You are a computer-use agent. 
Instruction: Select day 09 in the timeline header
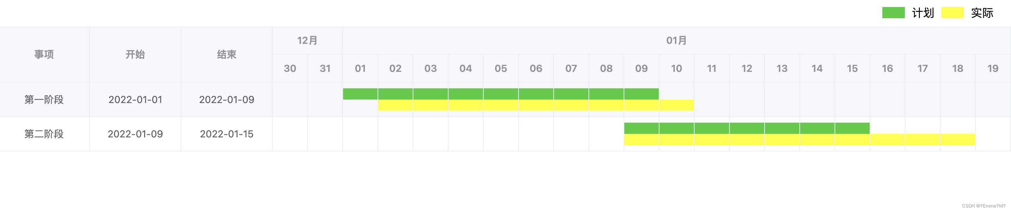[x=642, y=68]
